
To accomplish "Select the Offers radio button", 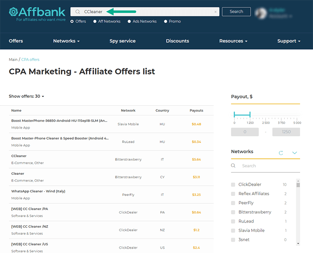I will pos(72,22).
